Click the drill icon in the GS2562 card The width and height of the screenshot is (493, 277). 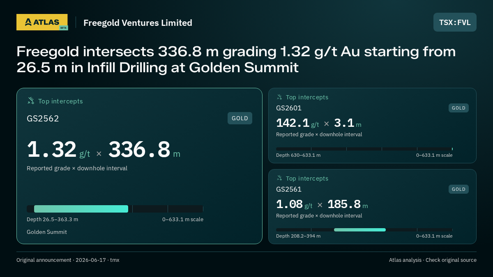pyautogui.click(x=31, y=101)
